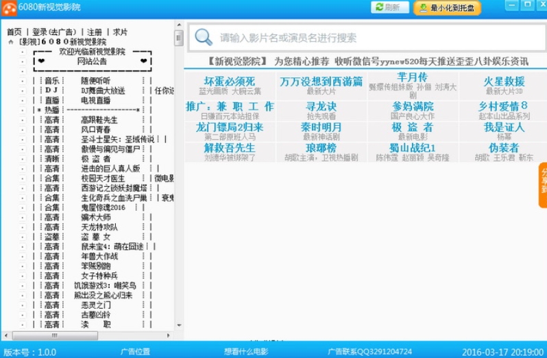Click 最小化到托盘 button

tap(447, 8)
